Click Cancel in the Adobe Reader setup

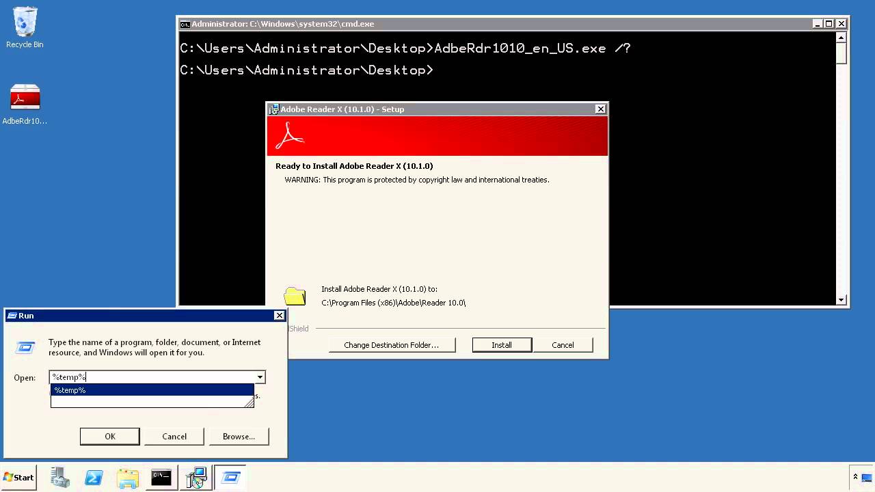pos(563,345)
